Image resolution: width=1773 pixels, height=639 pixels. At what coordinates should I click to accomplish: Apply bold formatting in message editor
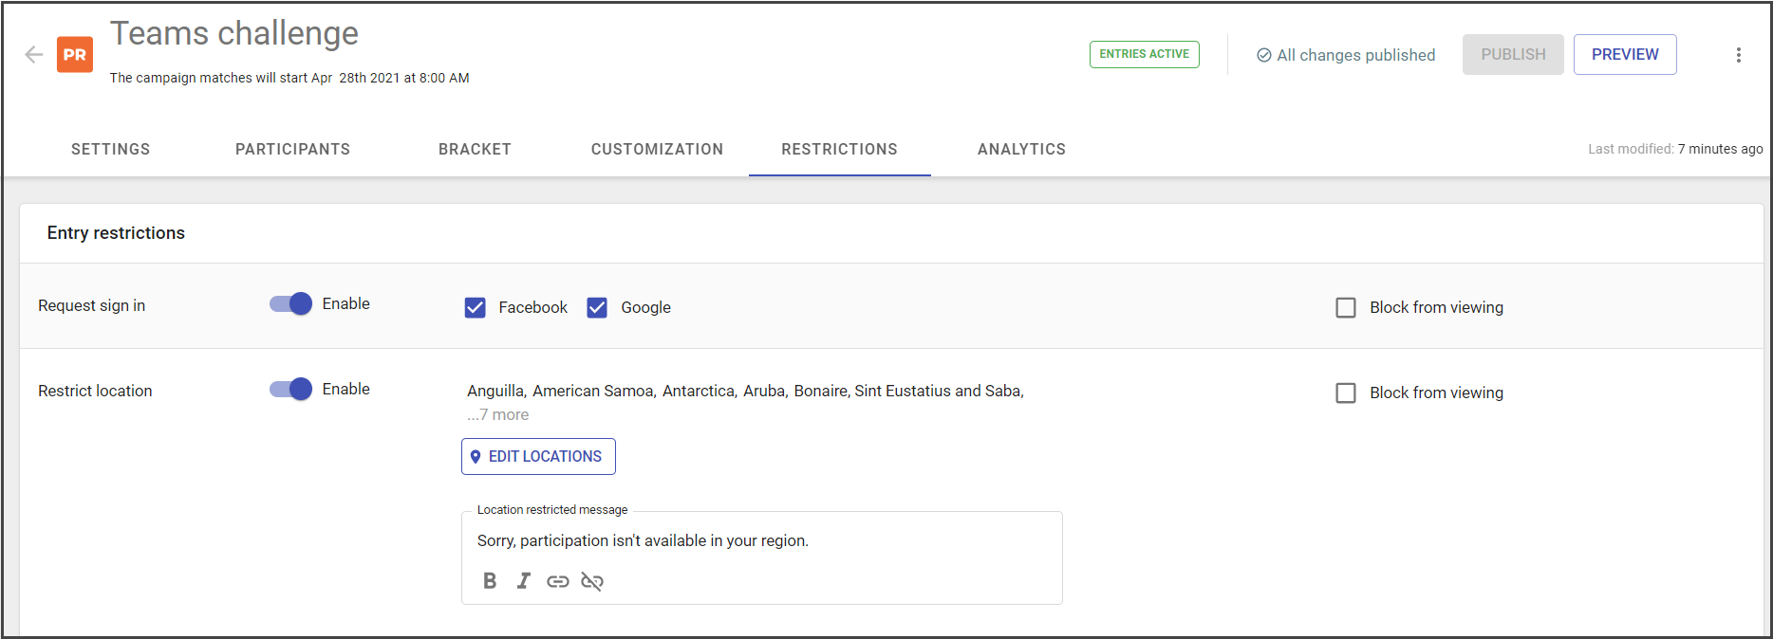point(490,581)
